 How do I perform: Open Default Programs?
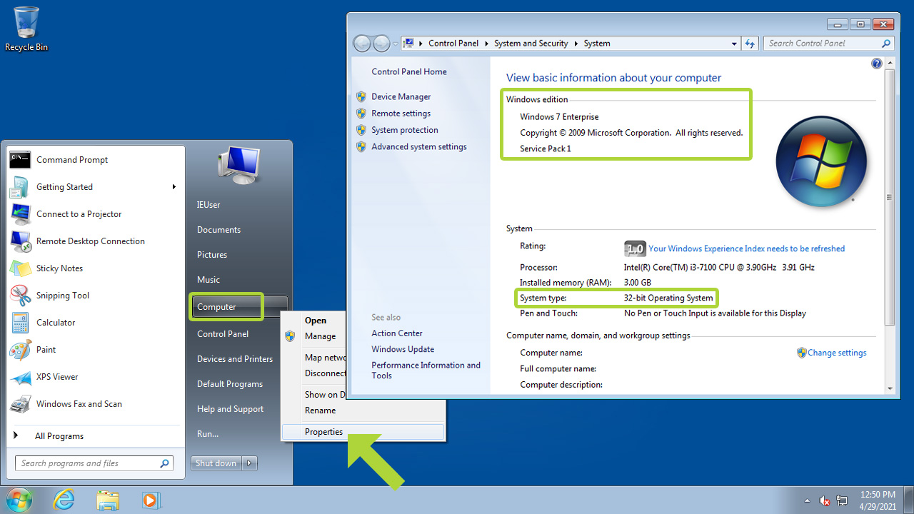[230, 384]
